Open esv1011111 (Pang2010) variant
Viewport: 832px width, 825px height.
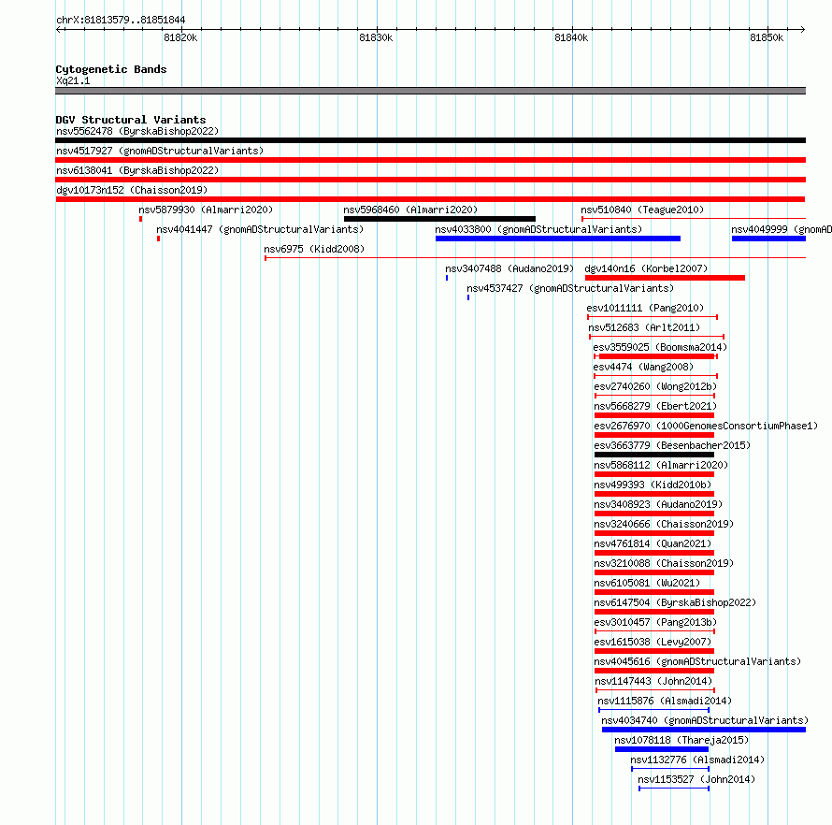pyautogui.click(x=645, y=308)
